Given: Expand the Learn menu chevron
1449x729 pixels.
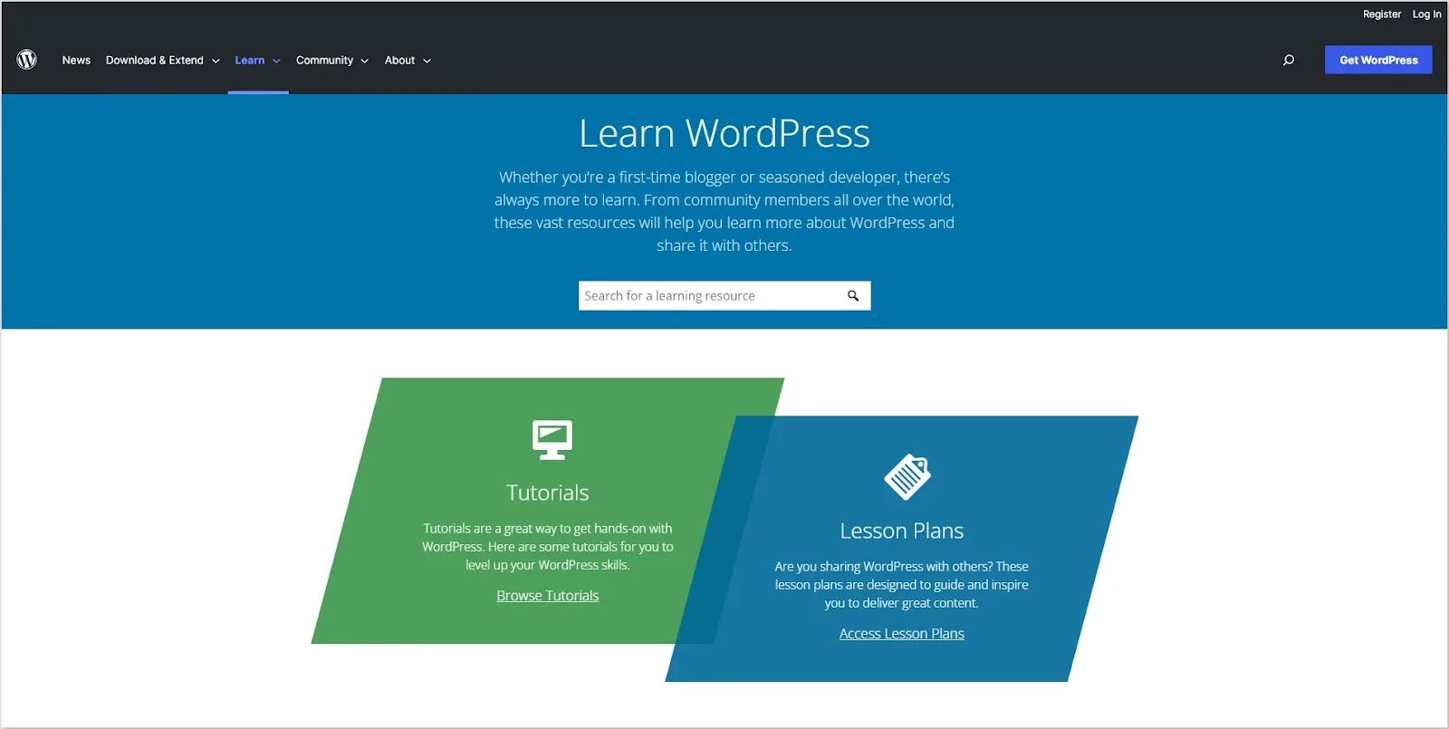Looking at the screenshot, I should click(x=276, y=62).
